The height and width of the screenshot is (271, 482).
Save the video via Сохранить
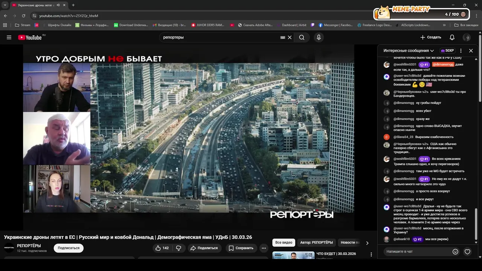241,248
